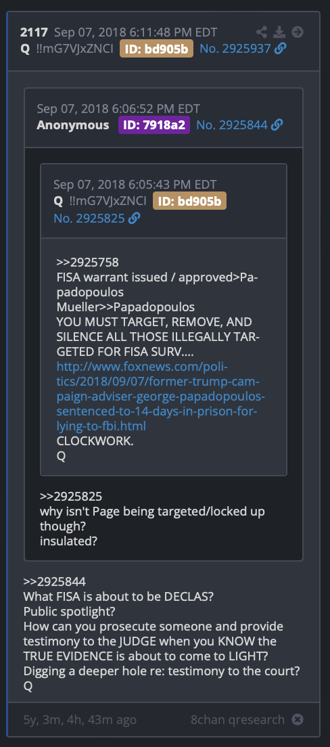This screenshot has width=330, height=747.
Task: Click the circled X icon in footer
Action: pyautogui.click(x=298, y=719)
